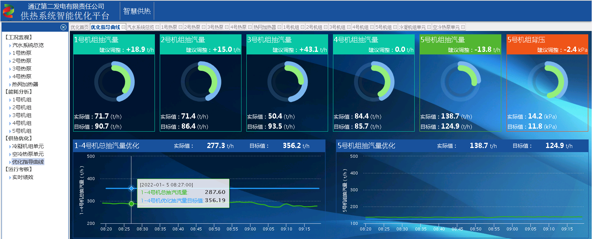Close the 3号热泵 tab
This screenshot has width=592, height=239.
coord(227,27)
